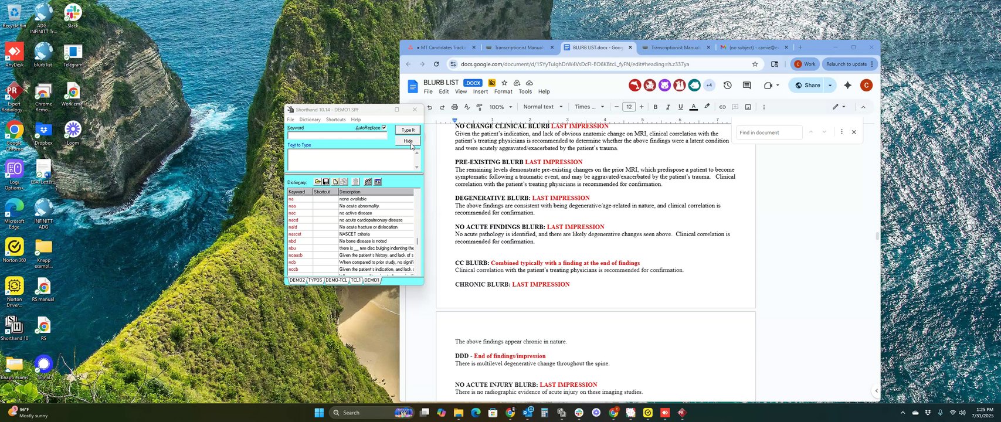The height and width of the screenshot is (422, 1001).
Task: Click the Shorthand dictionary settings icon
Action: coord(368,182)
